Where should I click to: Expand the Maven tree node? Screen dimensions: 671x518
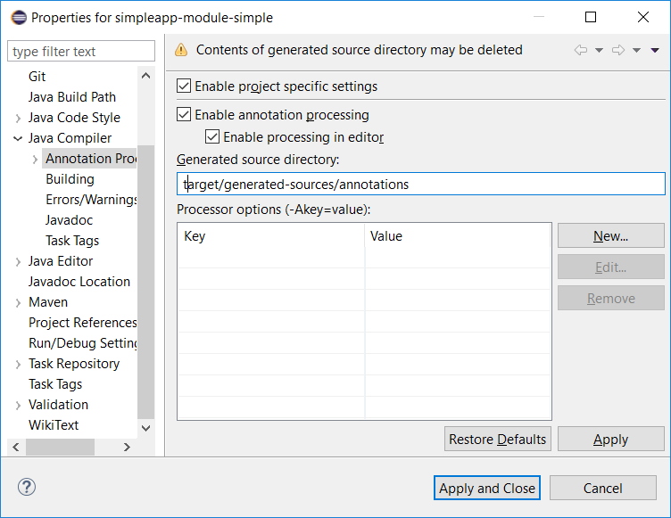tap(18, 302)
